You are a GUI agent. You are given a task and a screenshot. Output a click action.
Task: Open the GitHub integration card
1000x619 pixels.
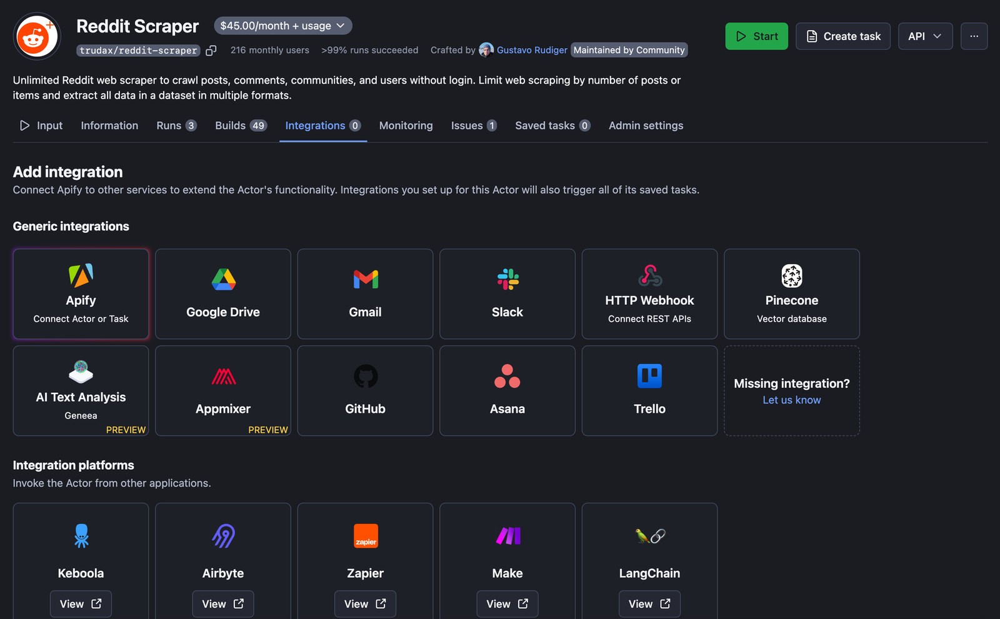point(365,391)
